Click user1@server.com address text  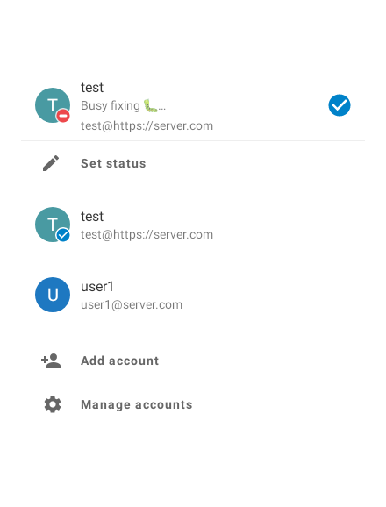coord(132,305)
